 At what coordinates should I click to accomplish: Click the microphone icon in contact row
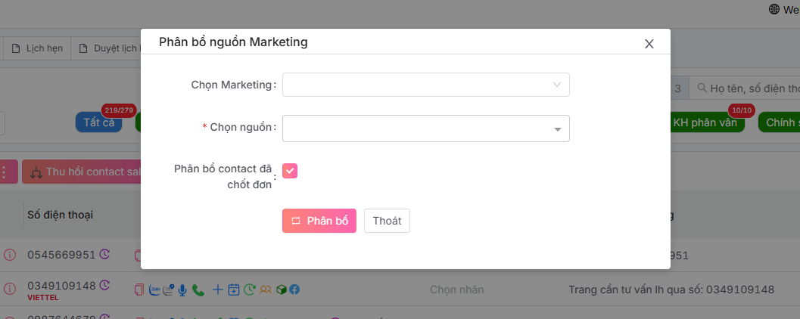[x=183, y=290]
